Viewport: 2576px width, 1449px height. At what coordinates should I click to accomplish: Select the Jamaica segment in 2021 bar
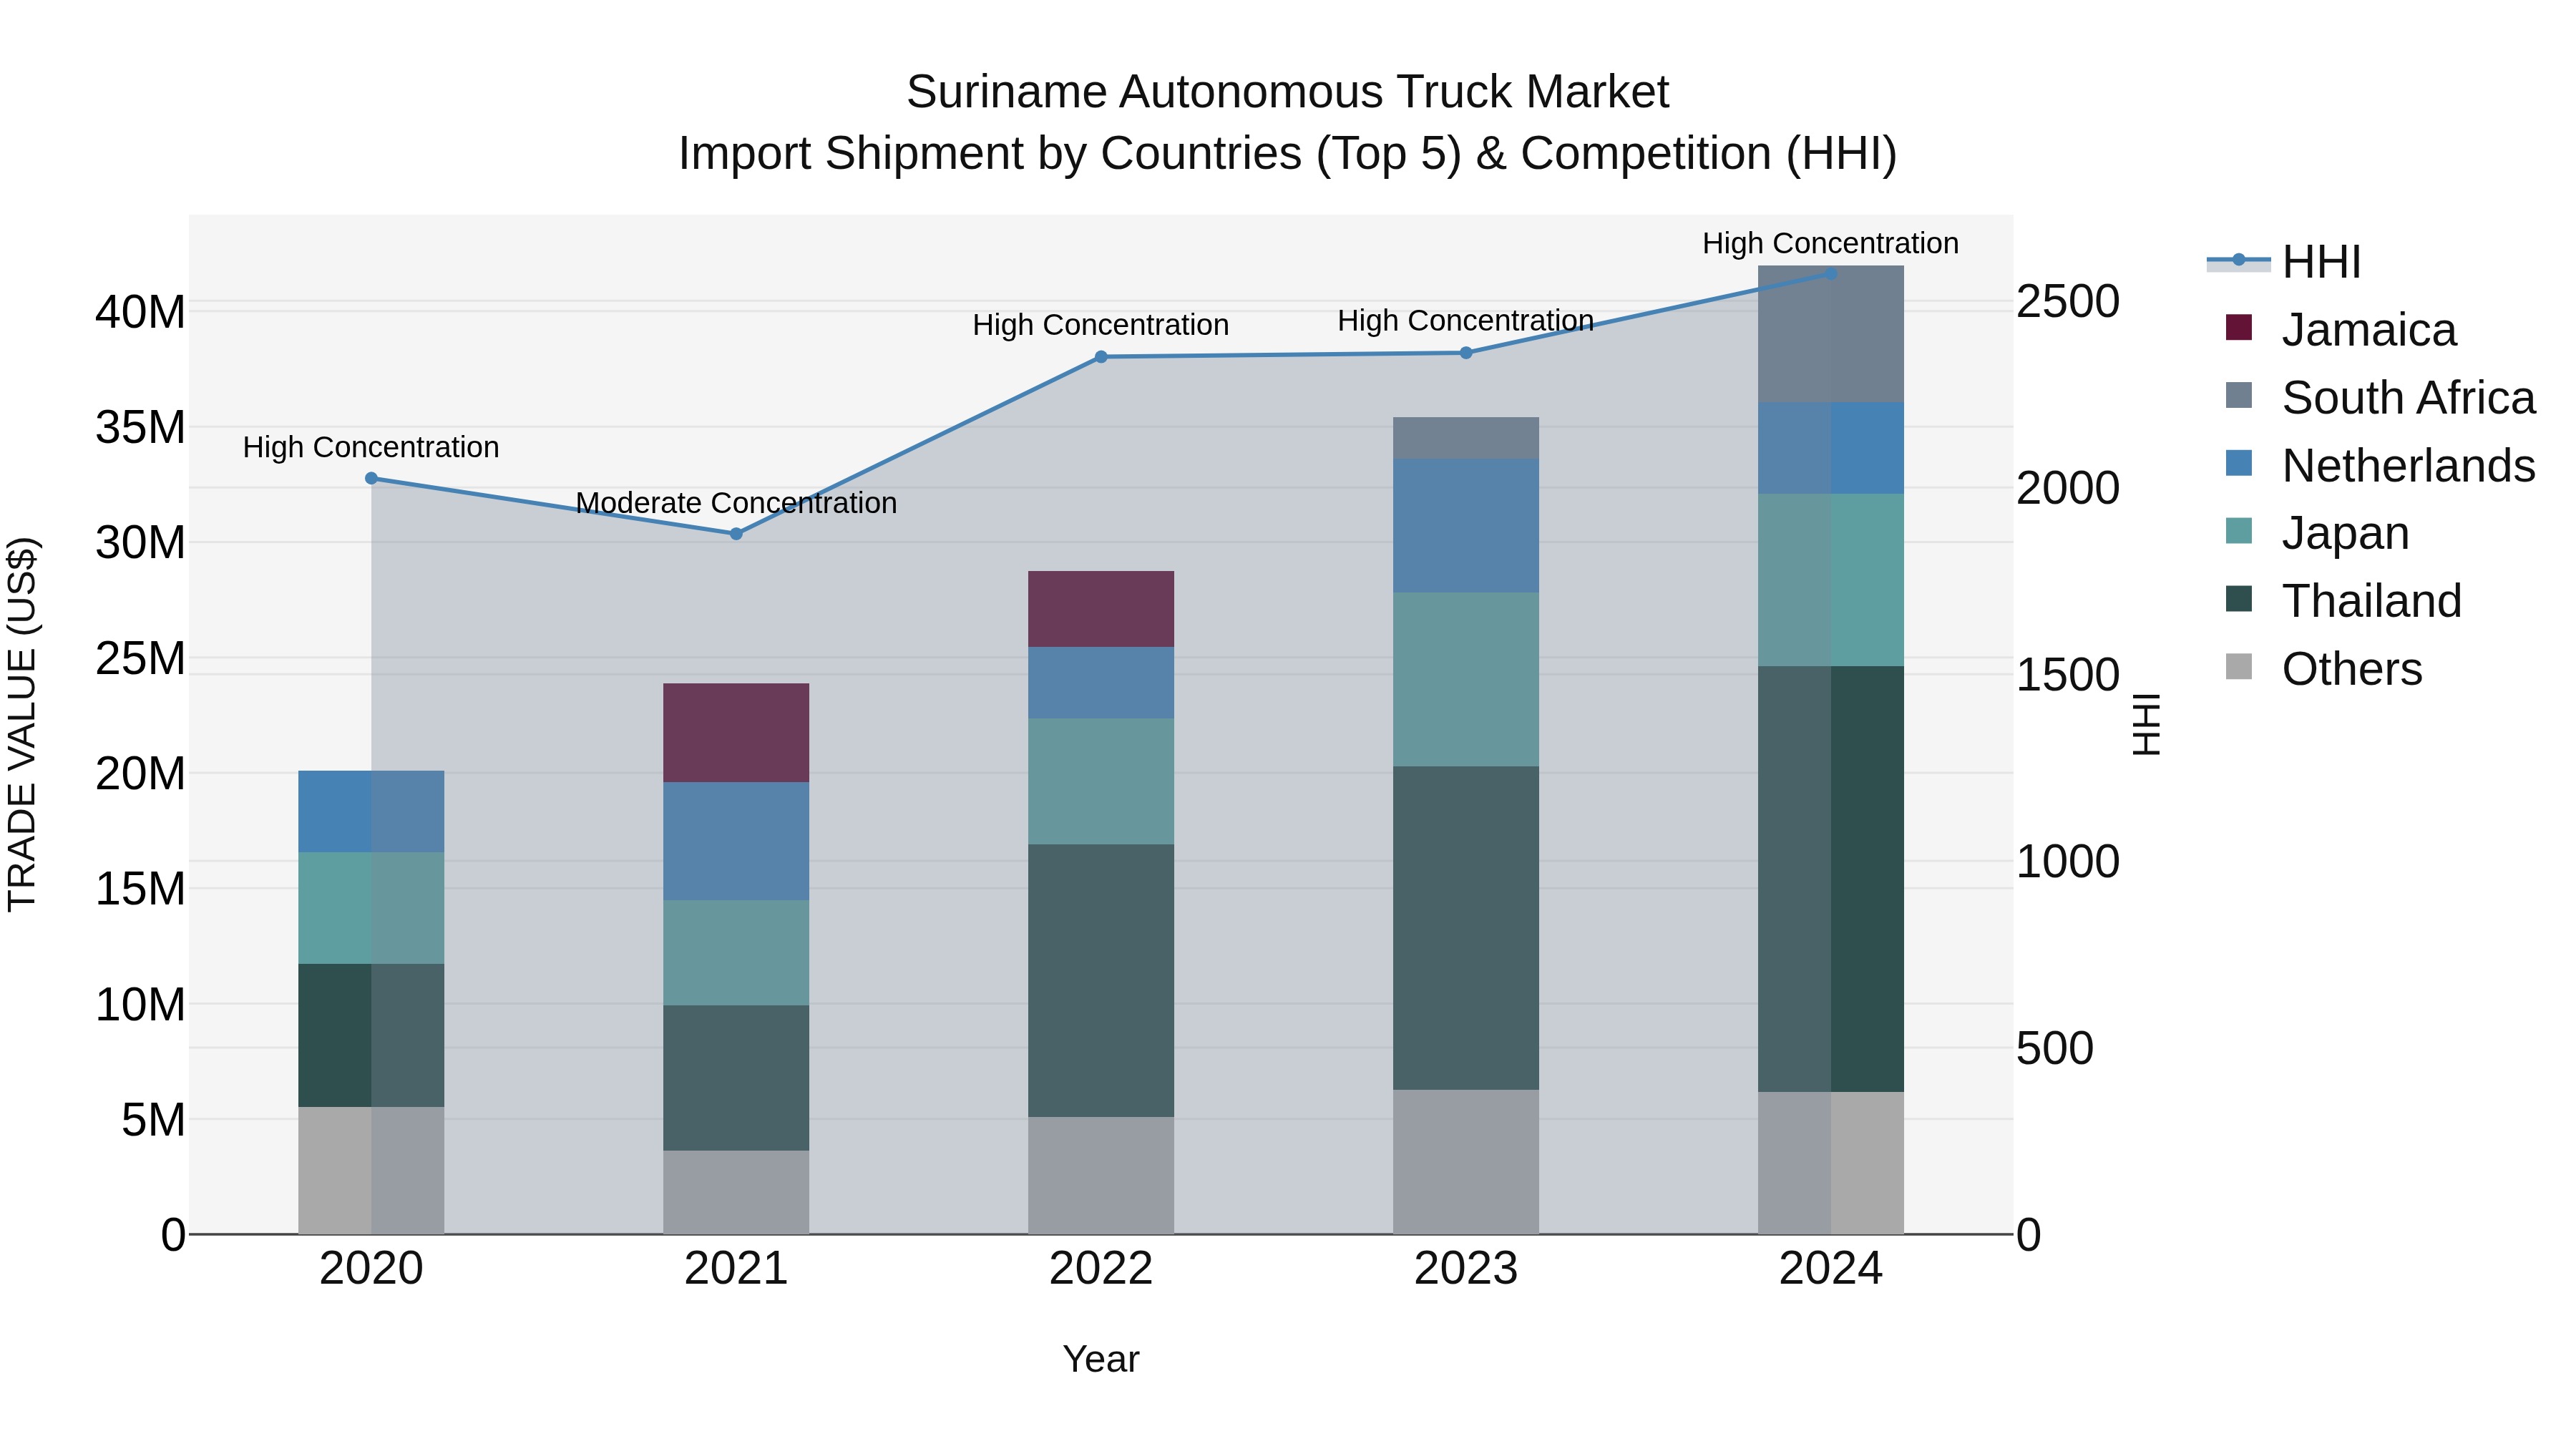tap(736, 733)
